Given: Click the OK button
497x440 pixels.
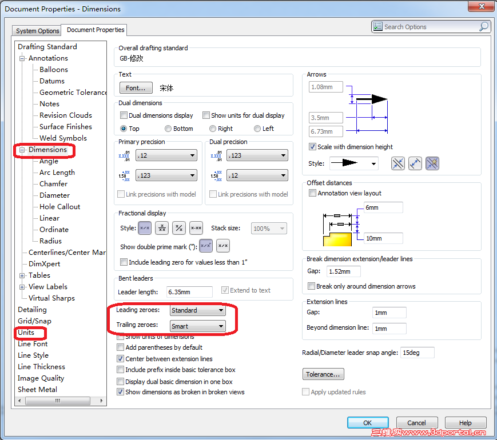Looking at the screenshot, I should click(x=368, y=423).
